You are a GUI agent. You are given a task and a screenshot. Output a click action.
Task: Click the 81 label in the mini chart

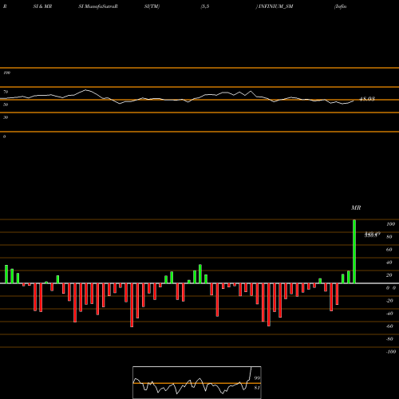click(x=257, y=388)
